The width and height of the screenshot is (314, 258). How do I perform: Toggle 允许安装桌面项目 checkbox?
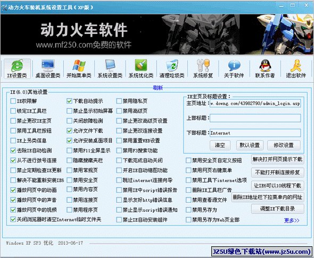pyautogui.click(x=69, y=141)
